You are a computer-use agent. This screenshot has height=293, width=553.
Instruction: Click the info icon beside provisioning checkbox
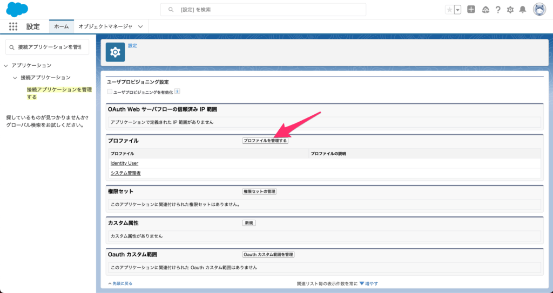click(x=177, y=91)
